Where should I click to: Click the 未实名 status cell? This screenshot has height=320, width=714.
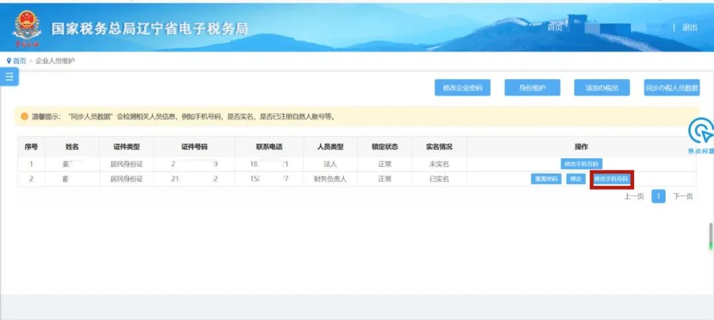(x=439, y=164)
